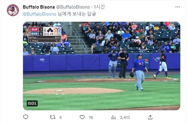Viewport: 187px width, 124px height.
Task: Like the tweet with heart icon
Action: tap(82, 117)
